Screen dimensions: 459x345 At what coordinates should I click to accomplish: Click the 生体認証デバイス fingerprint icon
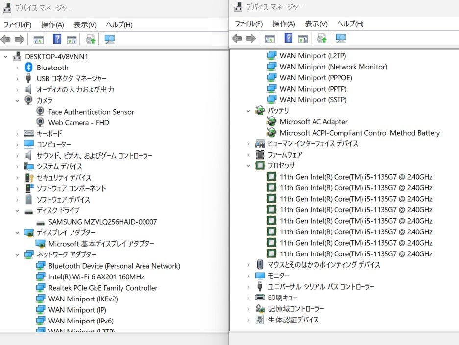[260, 320]
